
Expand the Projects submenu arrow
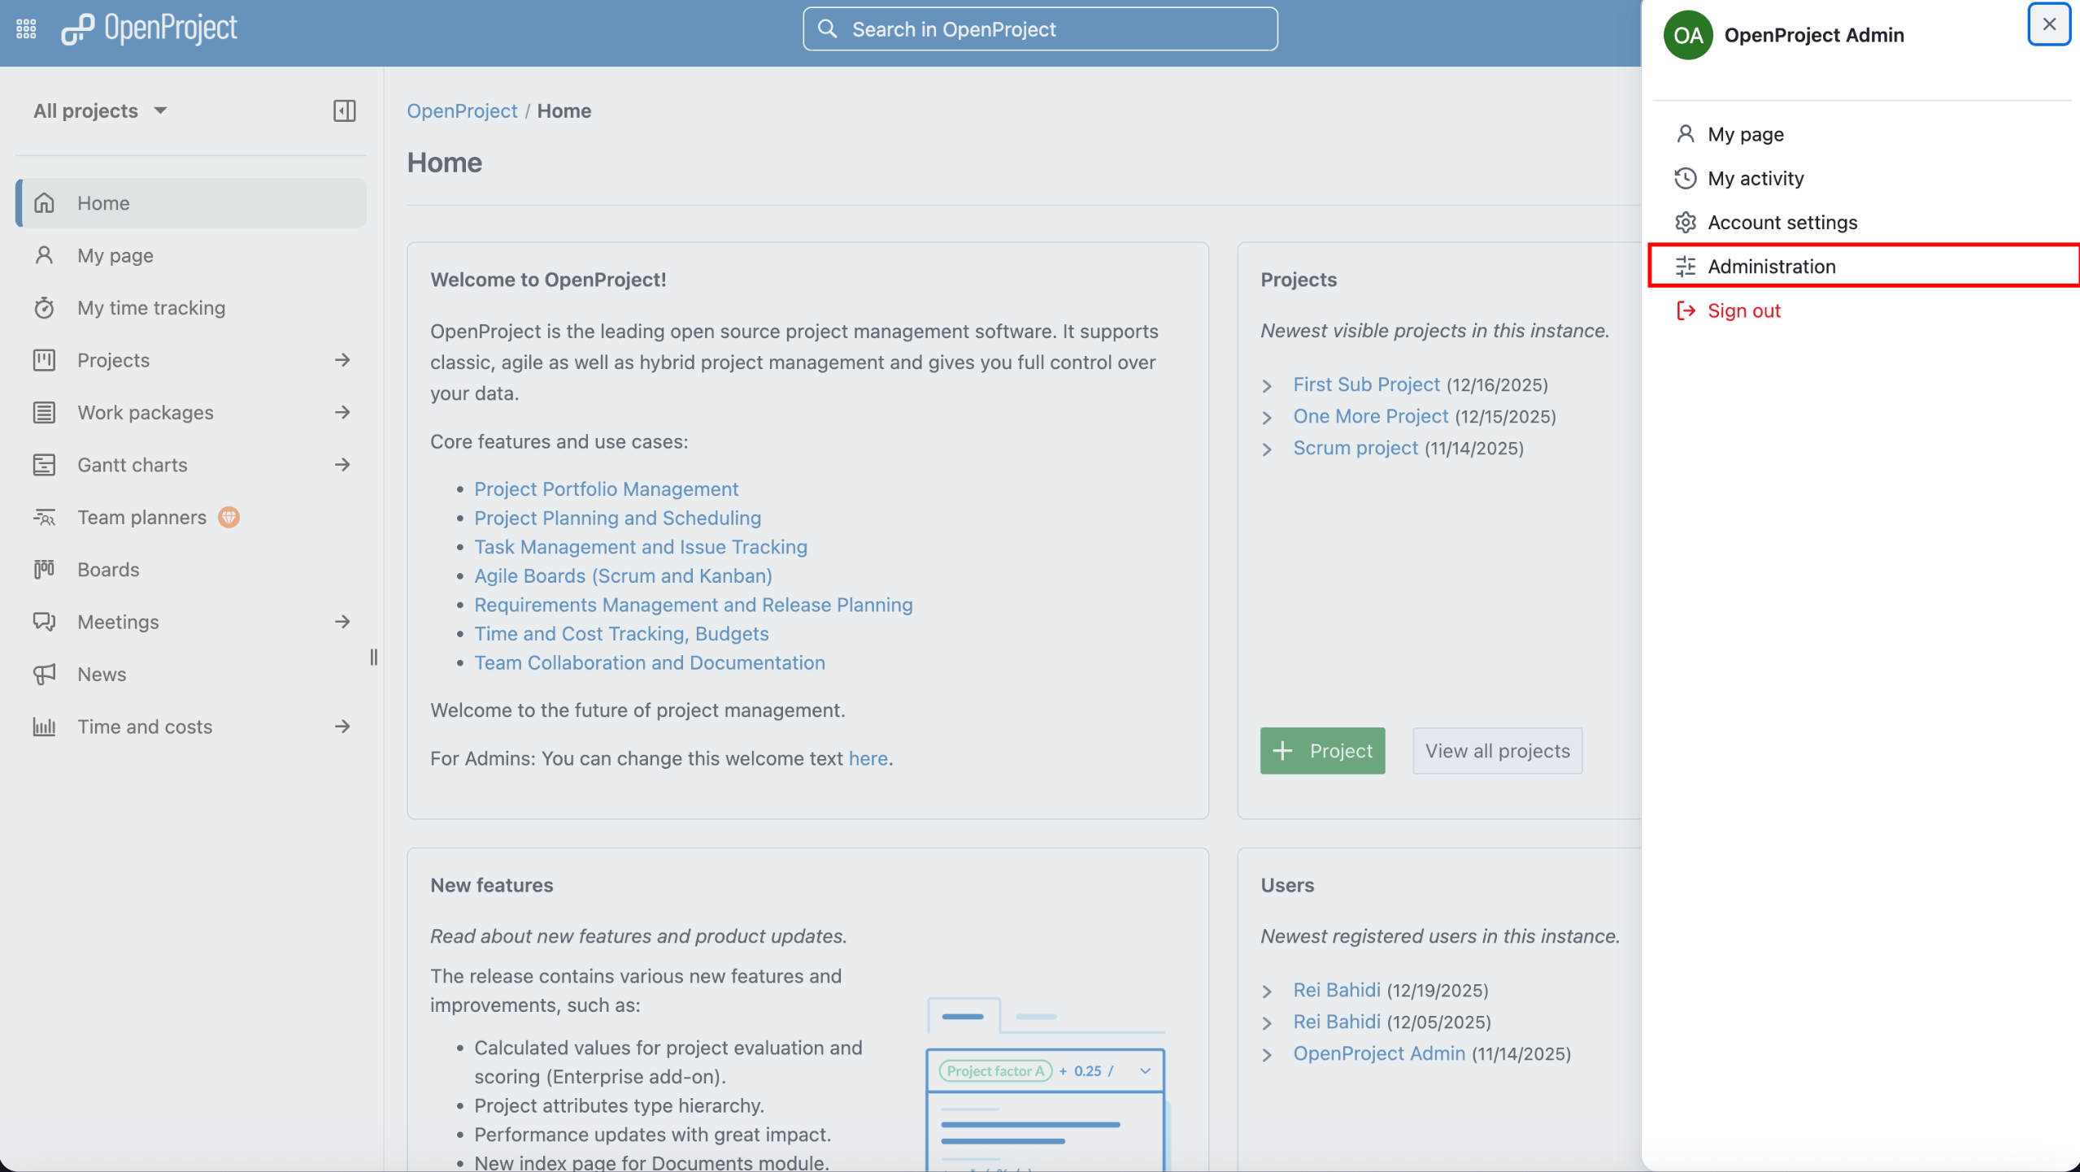[342, 360]
